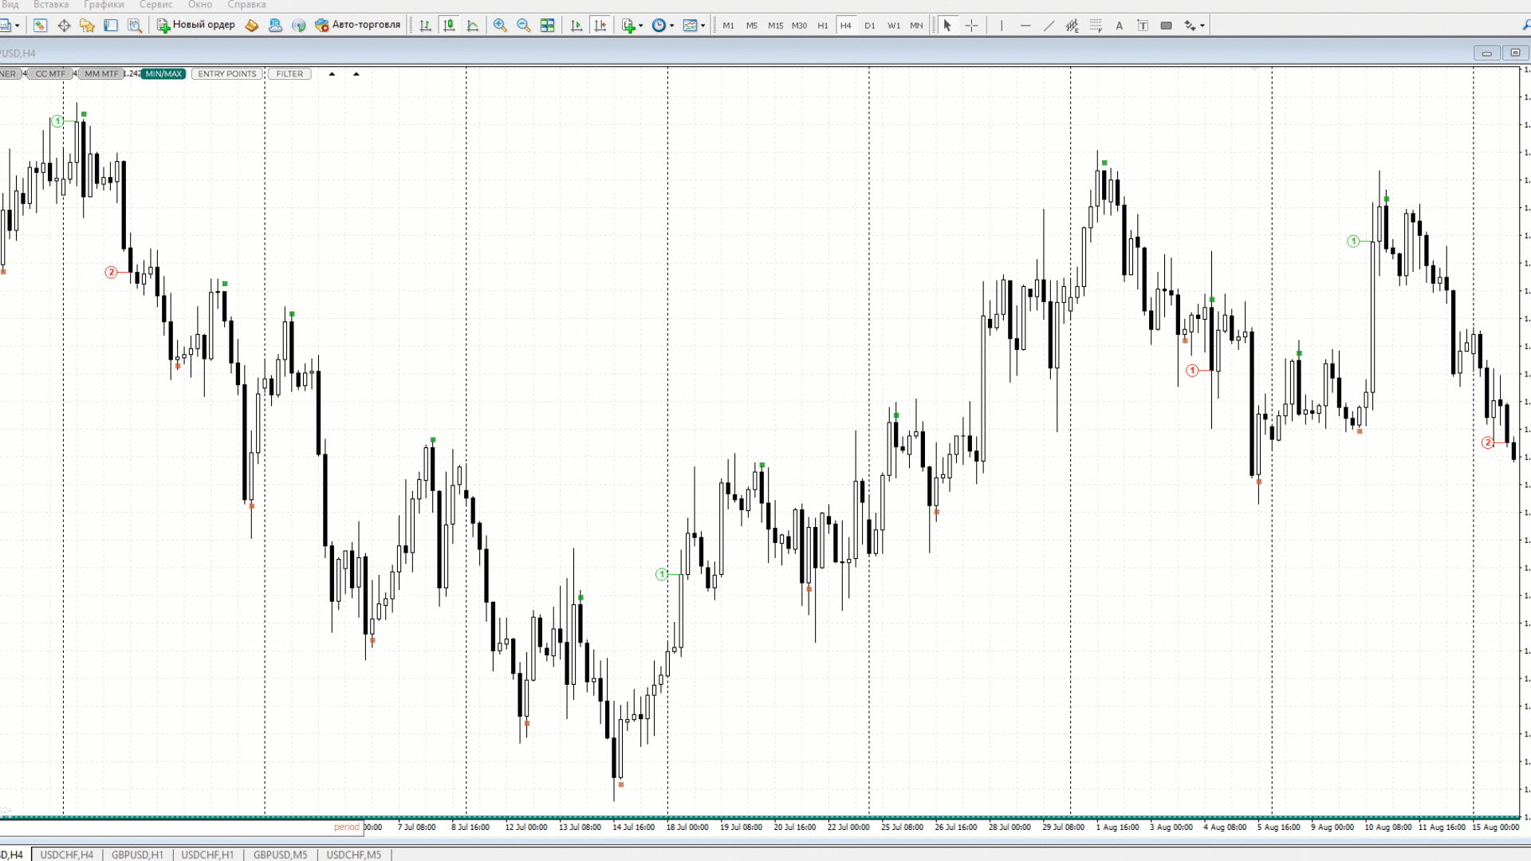Viewport: 1531px width, 861px height.
Task: Select the M15 timeframe
Action: pyautogui.click(x=775, y=26)
